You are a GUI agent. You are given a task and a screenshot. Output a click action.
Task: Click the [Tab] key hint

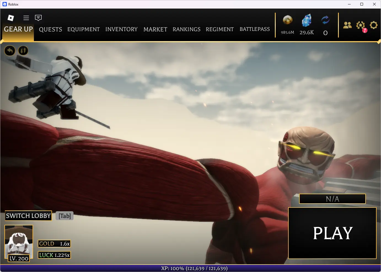(x=65, y=216)
